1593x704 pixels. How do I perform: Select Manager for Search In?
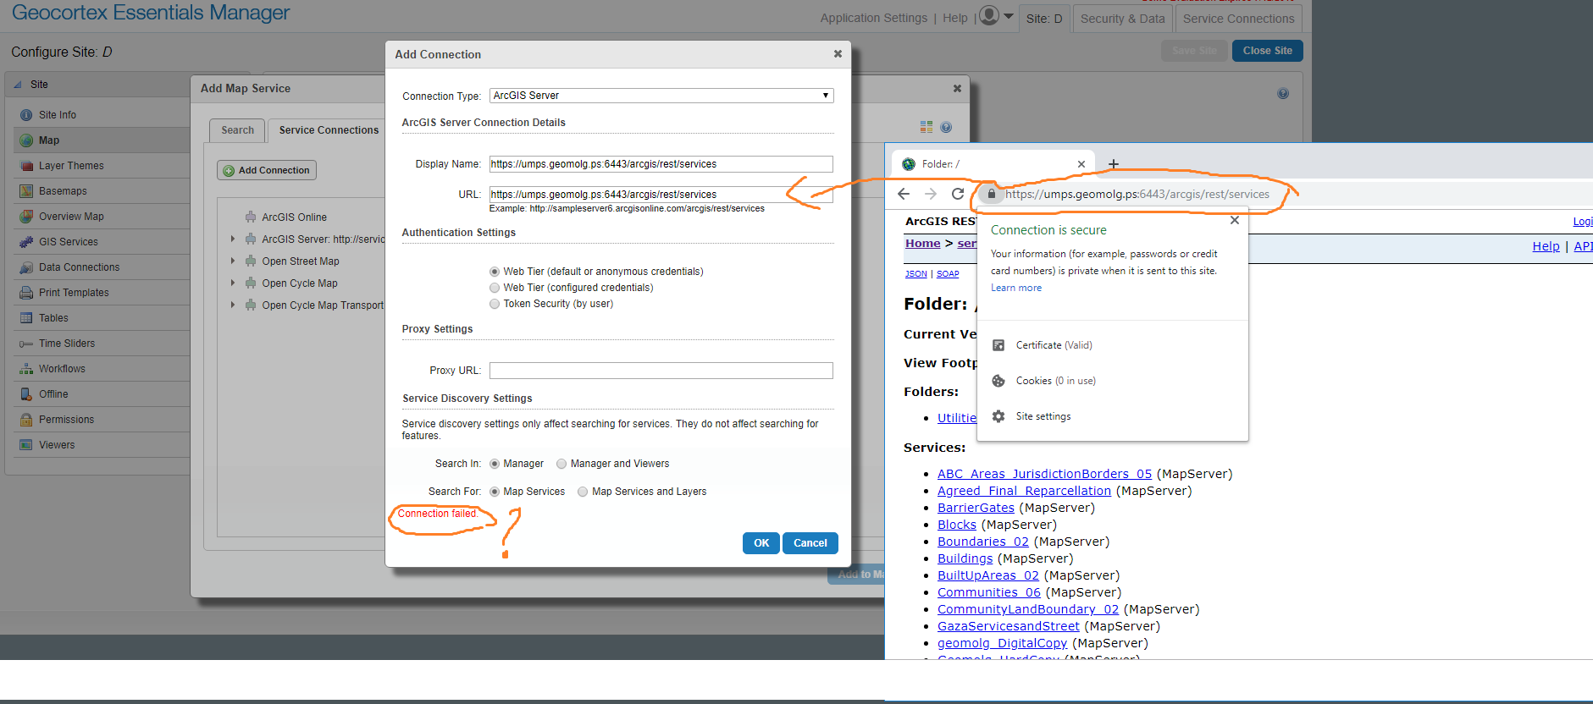click(x=495, y=464)
